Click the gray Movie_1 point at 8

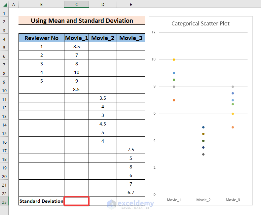174,87
